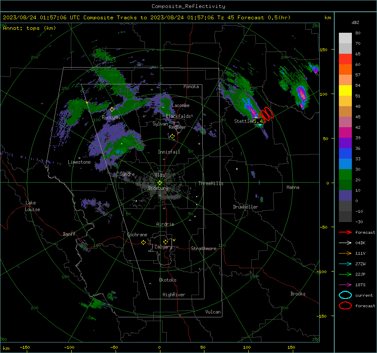Click the -150 tick on bottom km axis

[x=25, y=347]
